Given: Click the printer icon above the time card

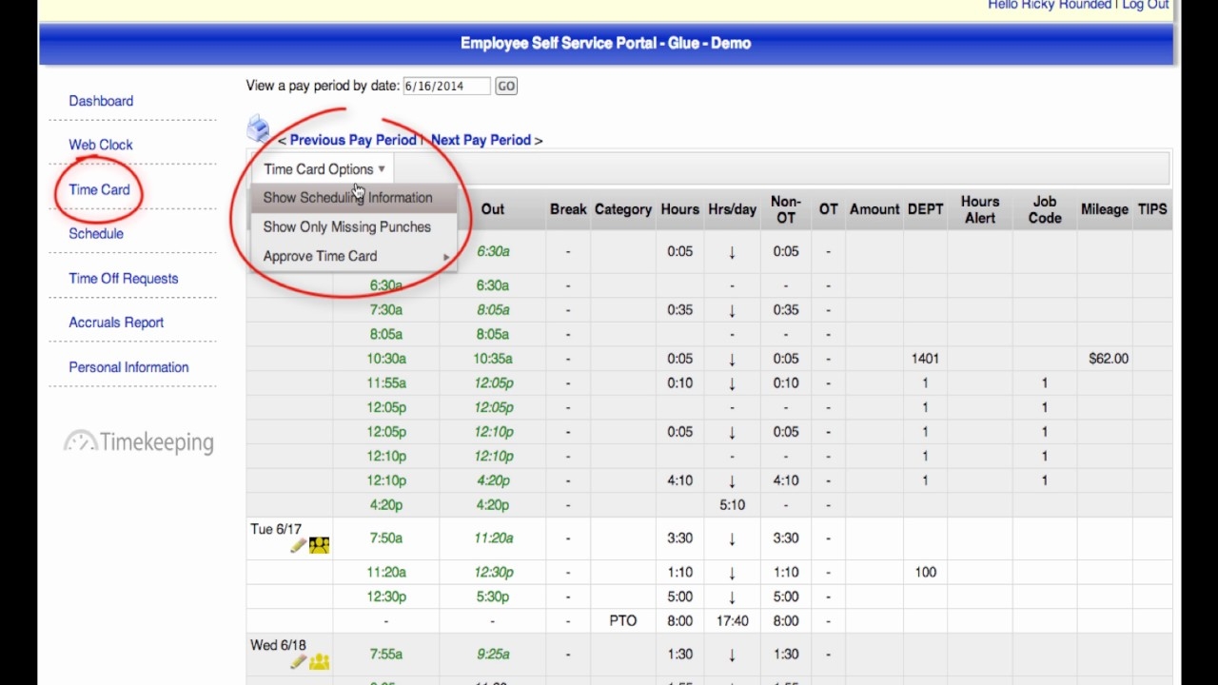Looking at the screenshot, I should pyautogui.click(x=257, y=128).
